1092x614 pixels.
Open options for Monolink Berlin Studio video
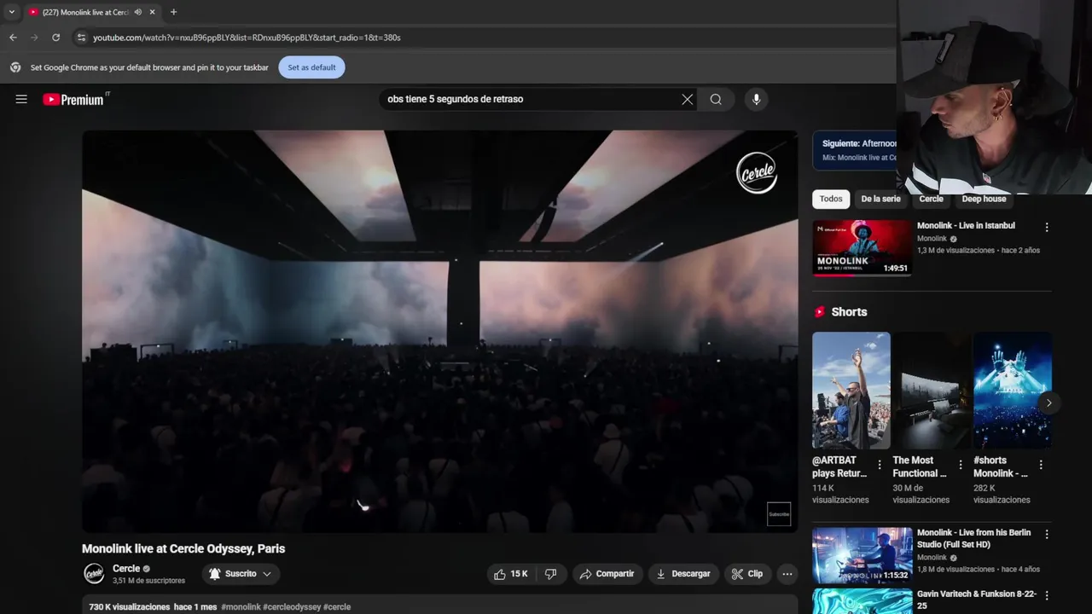[1047, 535]
